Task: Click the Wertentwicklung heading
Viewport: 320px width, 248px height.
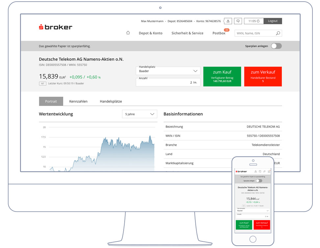Action: [56, 114]
